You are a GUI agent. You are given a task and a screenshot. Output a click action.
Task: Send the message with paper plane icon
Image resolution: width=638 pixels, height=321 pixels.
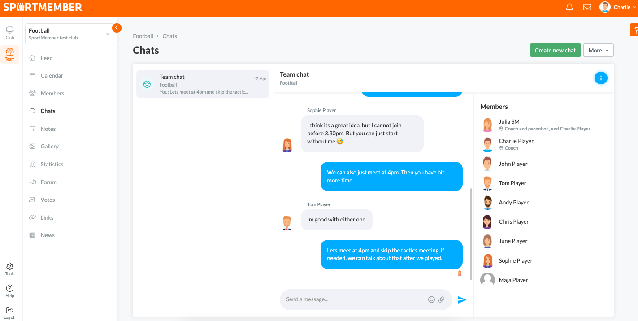click(x=462, y=300)
